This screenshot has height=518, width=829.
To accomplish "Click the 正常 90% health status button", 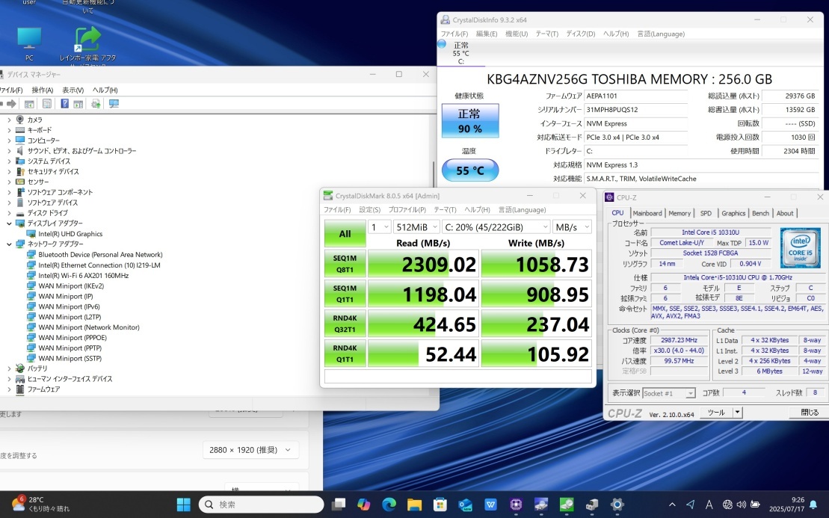I will pos(470,121).
